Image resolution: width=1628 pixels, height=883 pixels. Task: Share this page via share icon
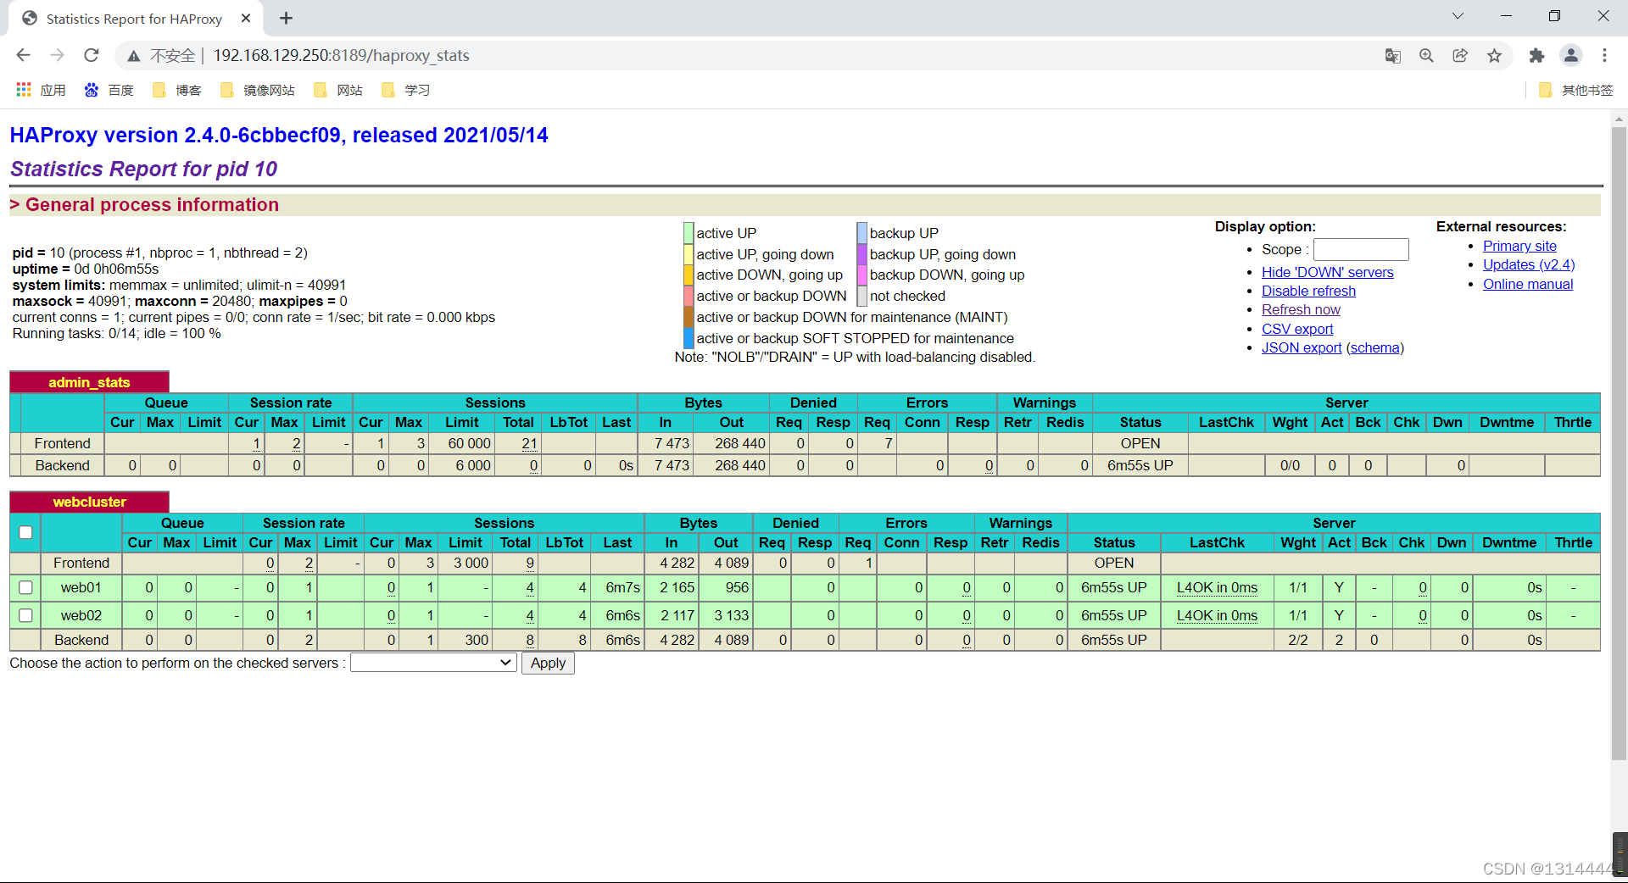pyautogui.click(x=1460, y=56)
